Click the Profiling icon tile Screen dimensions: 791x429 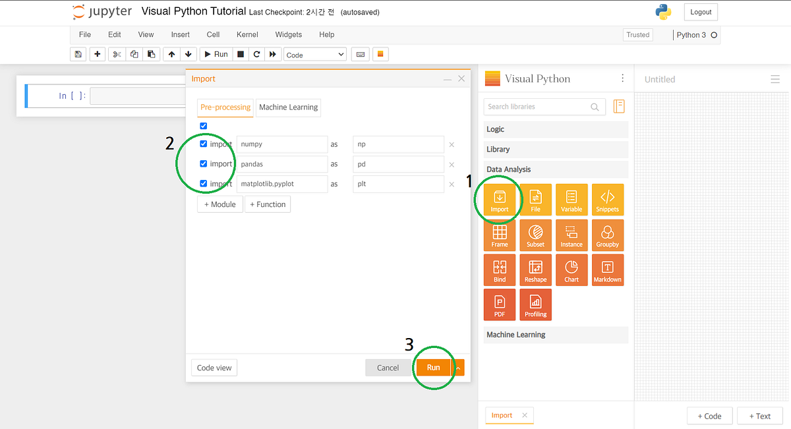[x=536, y=306]
